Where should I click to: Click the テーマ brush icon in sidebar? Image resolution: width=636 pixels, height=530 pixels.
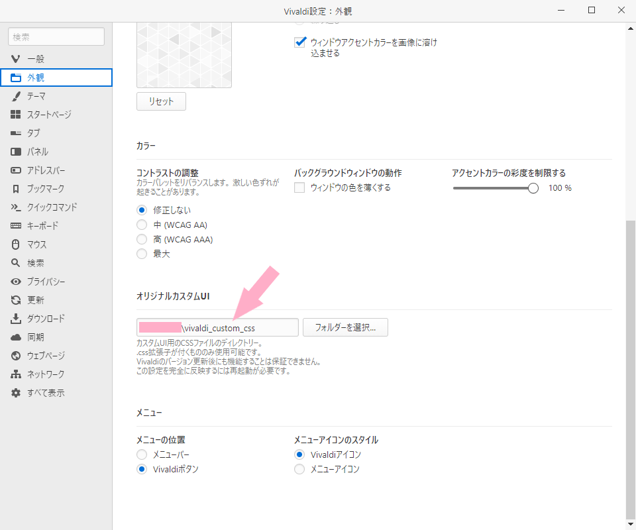[16, 96]
